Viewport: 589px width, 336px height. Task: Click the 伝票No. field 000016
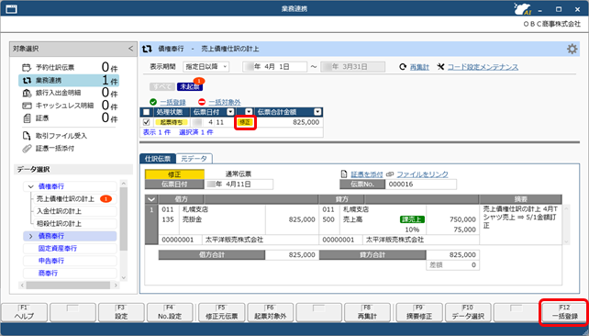pyautogui.click(x=421, y=185)
